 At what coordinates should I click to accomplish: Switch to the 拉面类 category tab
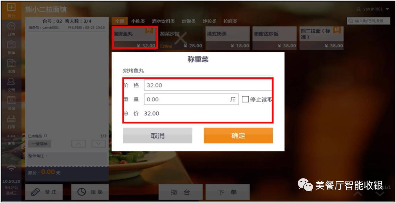[230, 21]
